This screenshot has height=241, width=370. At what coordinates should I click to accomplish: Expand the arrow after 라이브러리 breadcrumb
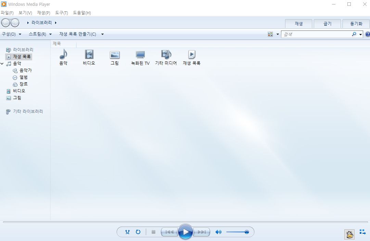56,23
